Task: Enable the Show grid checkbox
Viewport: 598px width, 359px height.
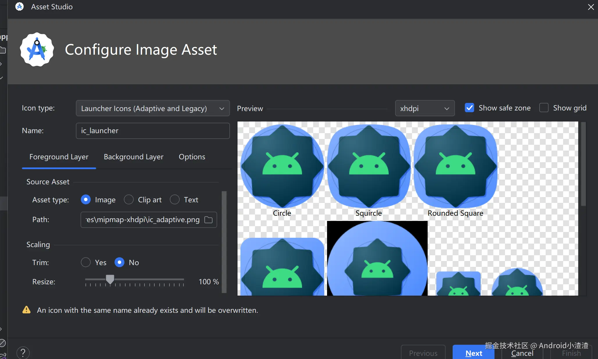Action: [x=544, y=108]
